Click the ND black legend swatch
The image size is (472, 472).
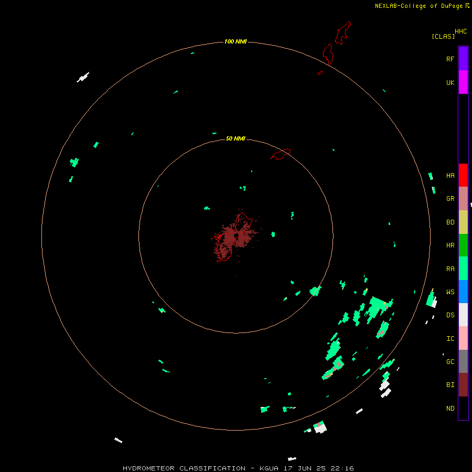click(x=463, y=408)
